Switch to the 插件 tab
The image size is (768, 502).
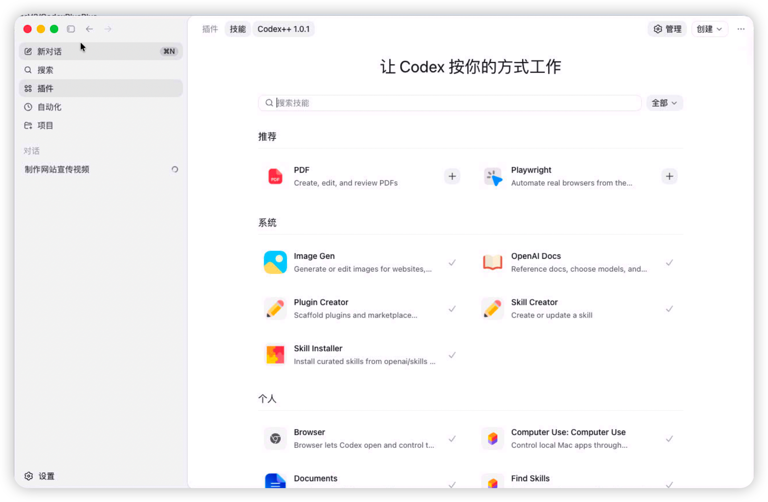[x=210, y=29]
